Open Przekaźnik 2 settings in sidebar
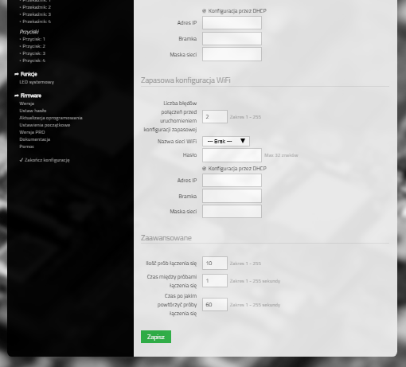The image size is (406, 367). (x=37, y=7)
